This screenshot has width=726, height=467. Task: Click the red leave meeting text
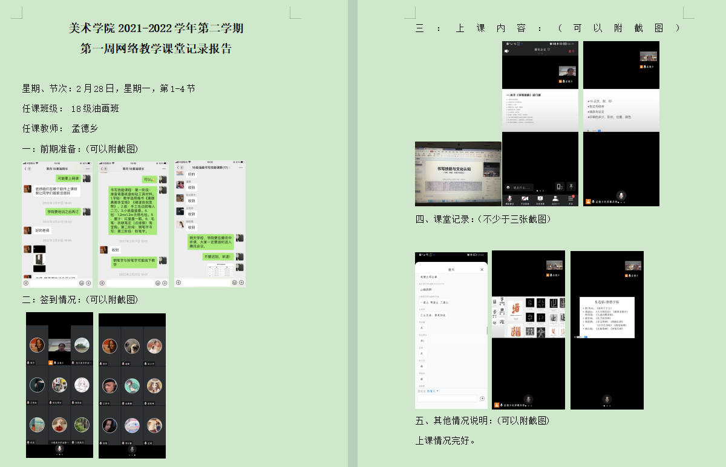click(571, 51)
